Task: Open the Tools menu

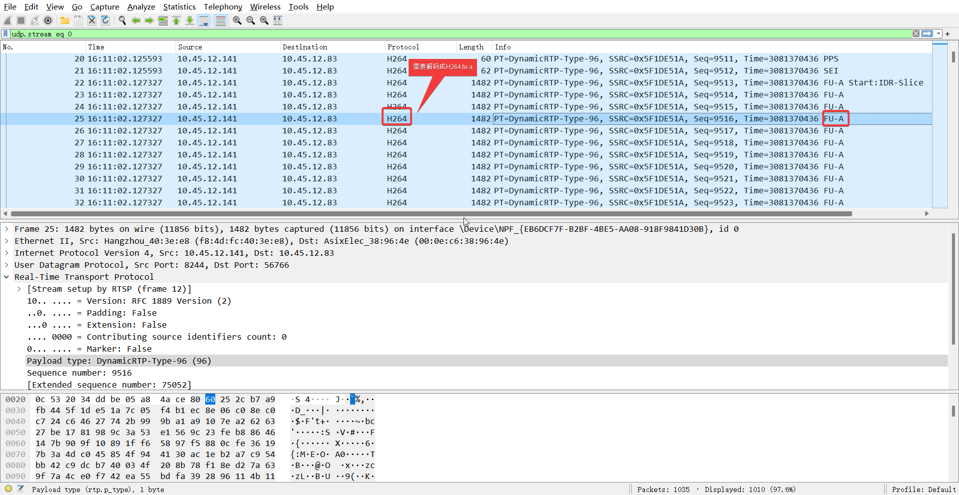Action: click(298, 6)
